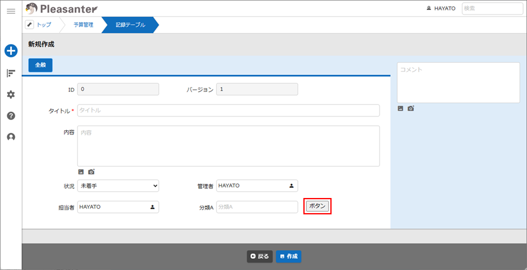Open the 担当者 HAYATO selector
The image size is (527, 270).
pos(118,207)
